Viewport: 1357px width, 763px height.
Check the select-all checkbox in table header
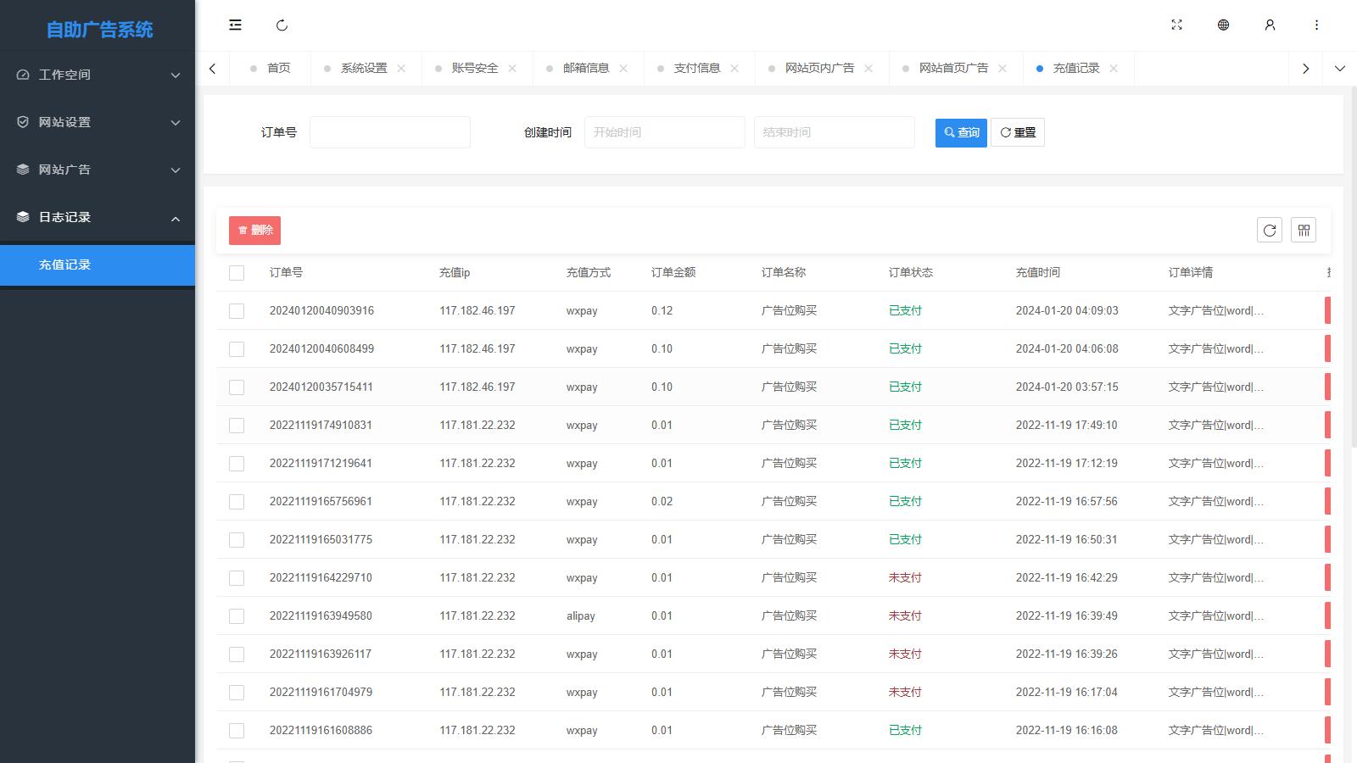(x=237, y=272)
